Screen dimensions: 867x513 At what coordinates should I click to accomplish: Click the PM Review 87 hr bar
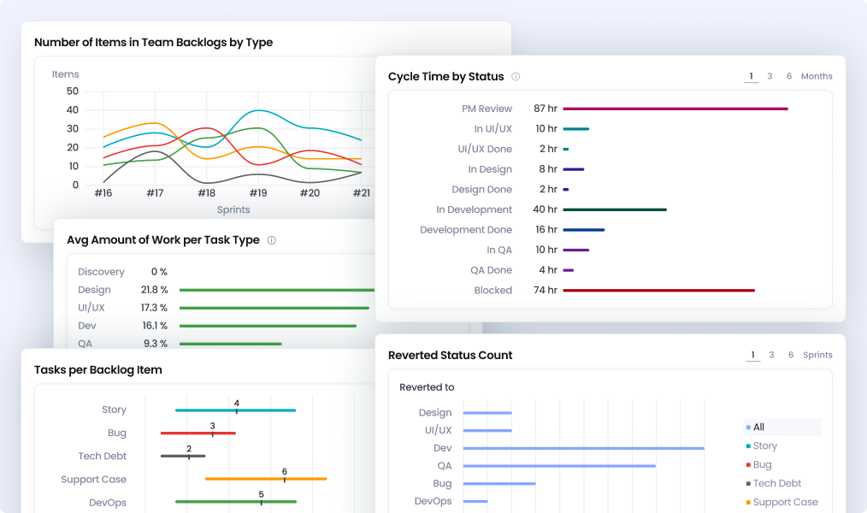pos(675,109)
